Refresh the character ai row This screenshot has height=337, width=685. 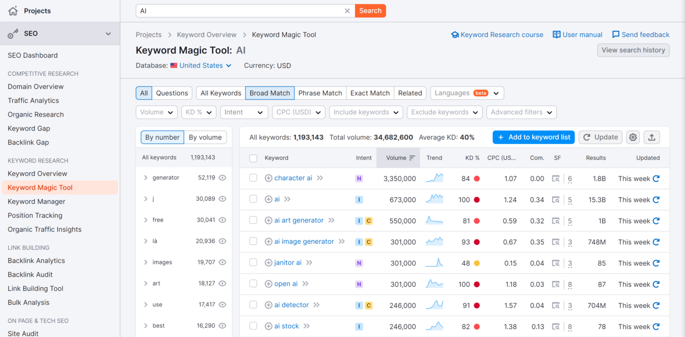[x=656, y=179]
